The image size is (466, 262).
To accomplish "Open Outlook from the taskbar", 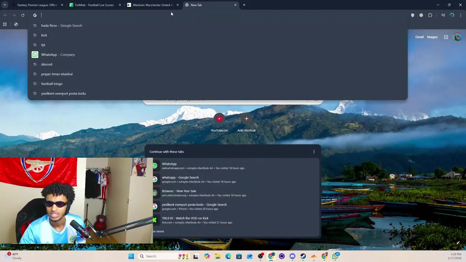I will click(x=249, y=256).
